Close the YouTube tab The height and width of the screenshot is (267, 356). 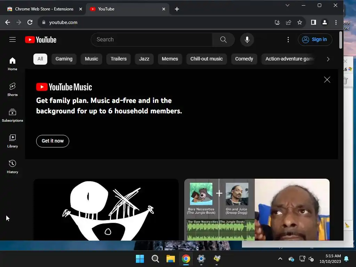coord(164,9)
